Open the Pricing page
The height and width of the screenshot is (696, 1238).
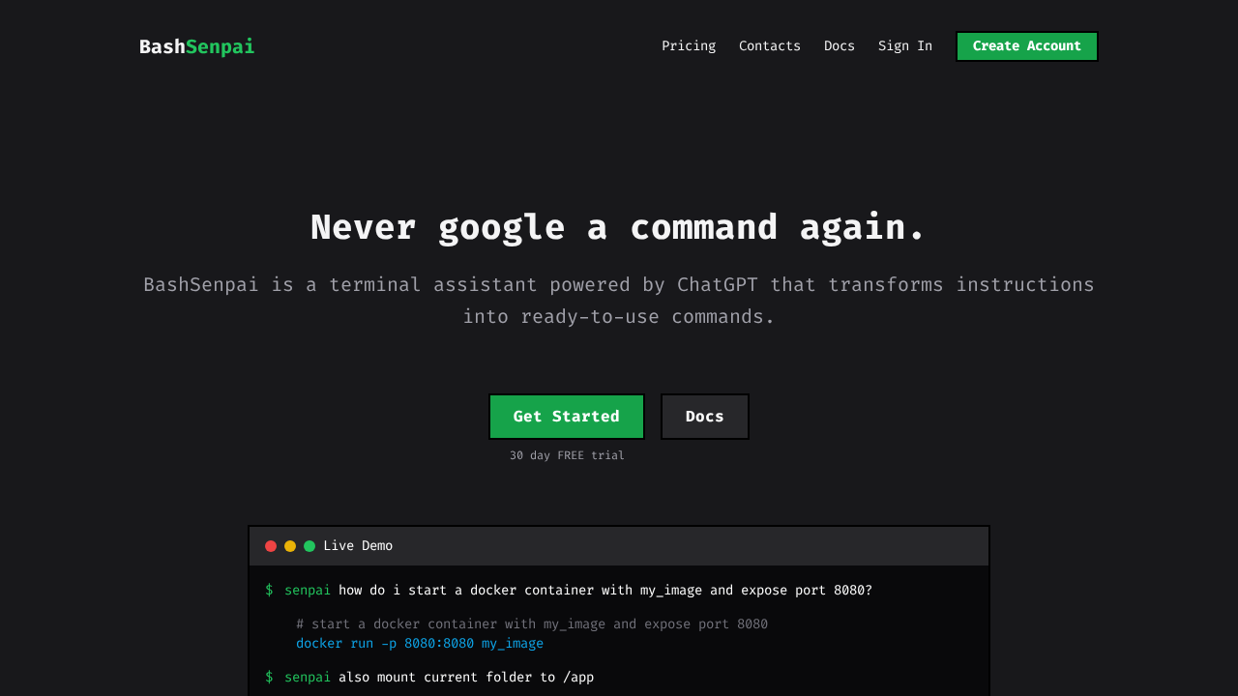point(689,46)
